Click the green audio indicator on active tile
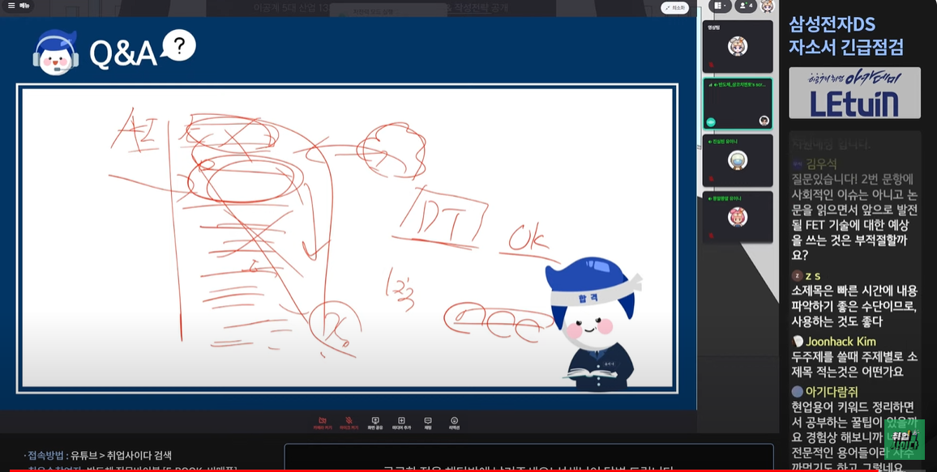The width and height of the screenshot is (937, 472). pyautogui.click(x=711, y=121)
